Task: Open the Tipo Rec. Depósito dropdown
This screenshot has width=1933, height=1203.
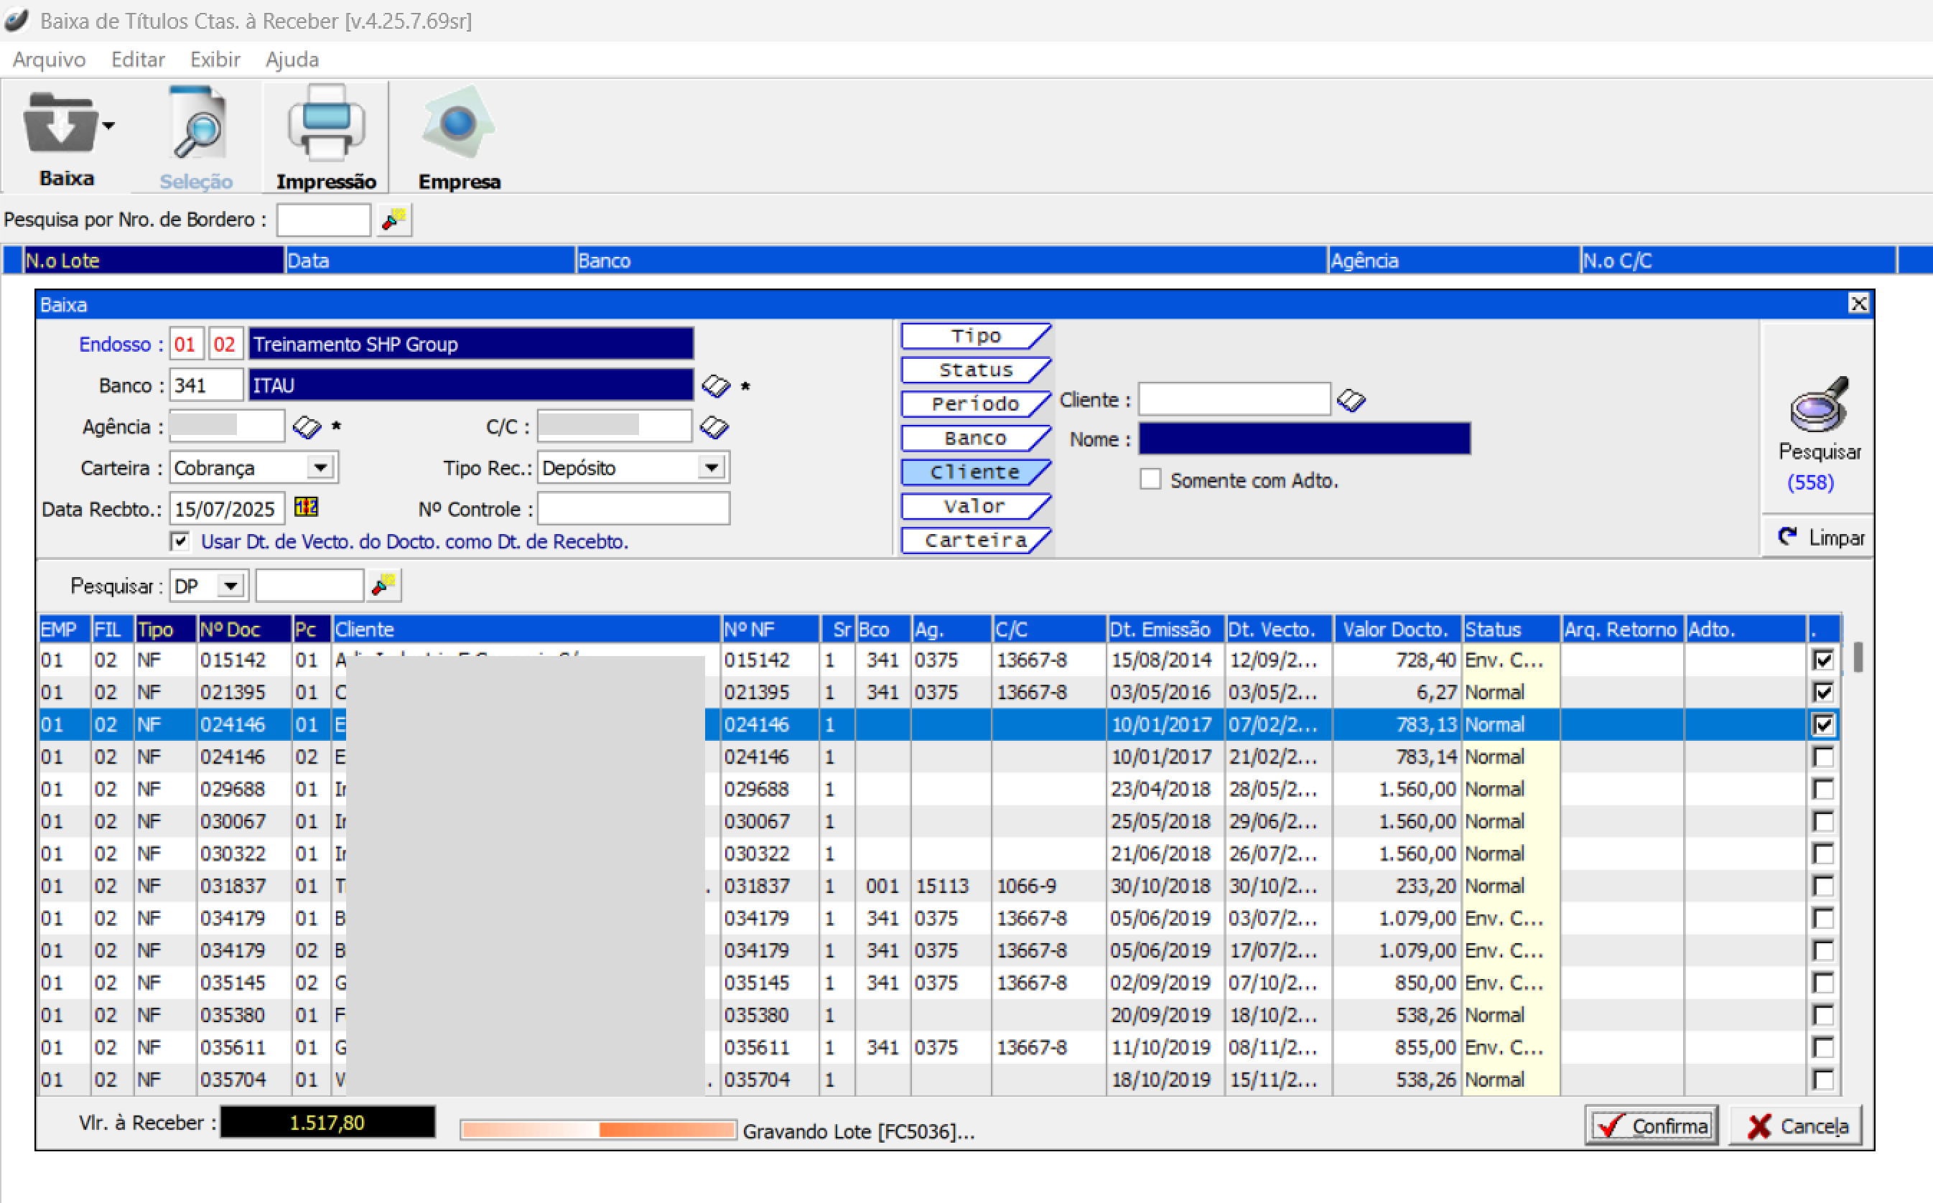Action: coord(712,468)
